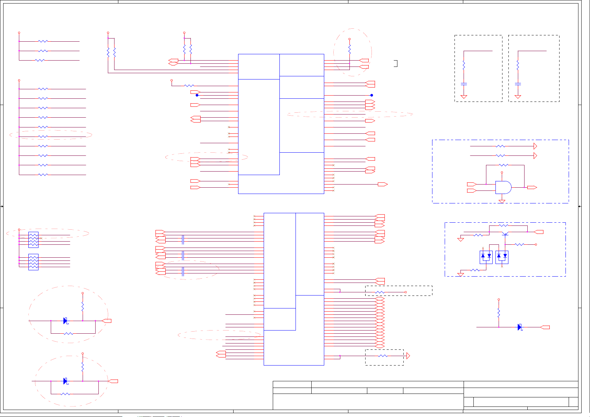The height and width of the screenshot is (417, 590).
Task: Select the transistor symbol in the dashed box
Action: (505, 233)
